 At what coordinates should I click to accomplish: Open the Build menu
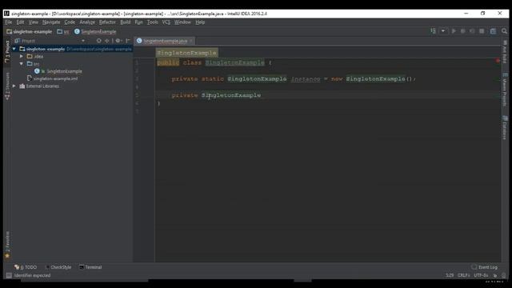126,22
